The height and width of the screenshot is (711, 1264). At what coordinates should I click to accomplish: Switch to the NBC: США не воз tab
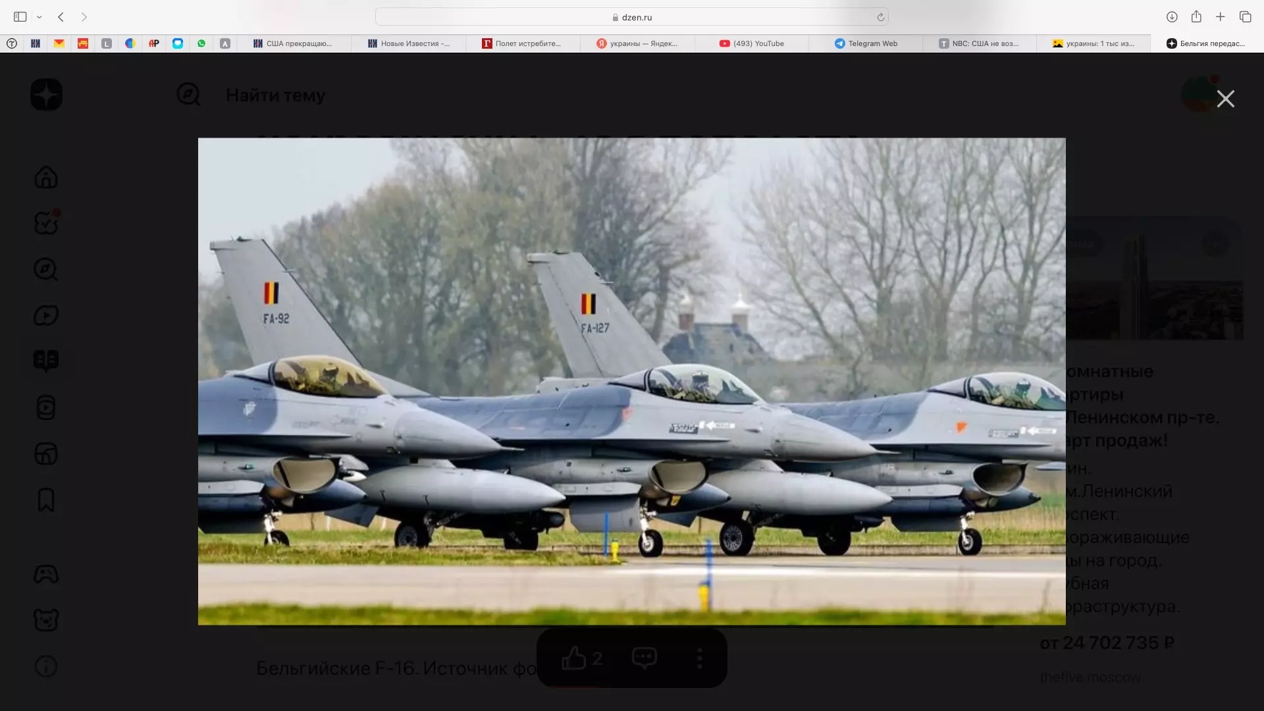981,43
